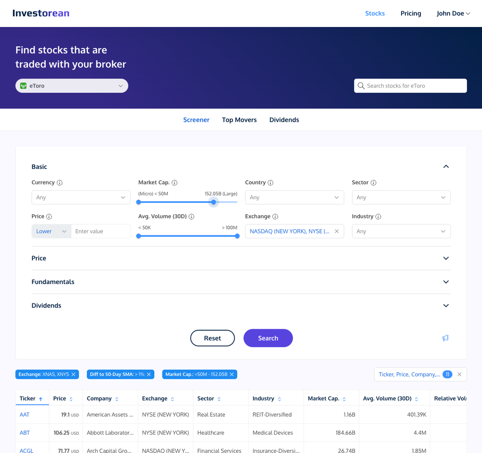
Task: Open the ACGL ticker link
Action: (27, 451)
